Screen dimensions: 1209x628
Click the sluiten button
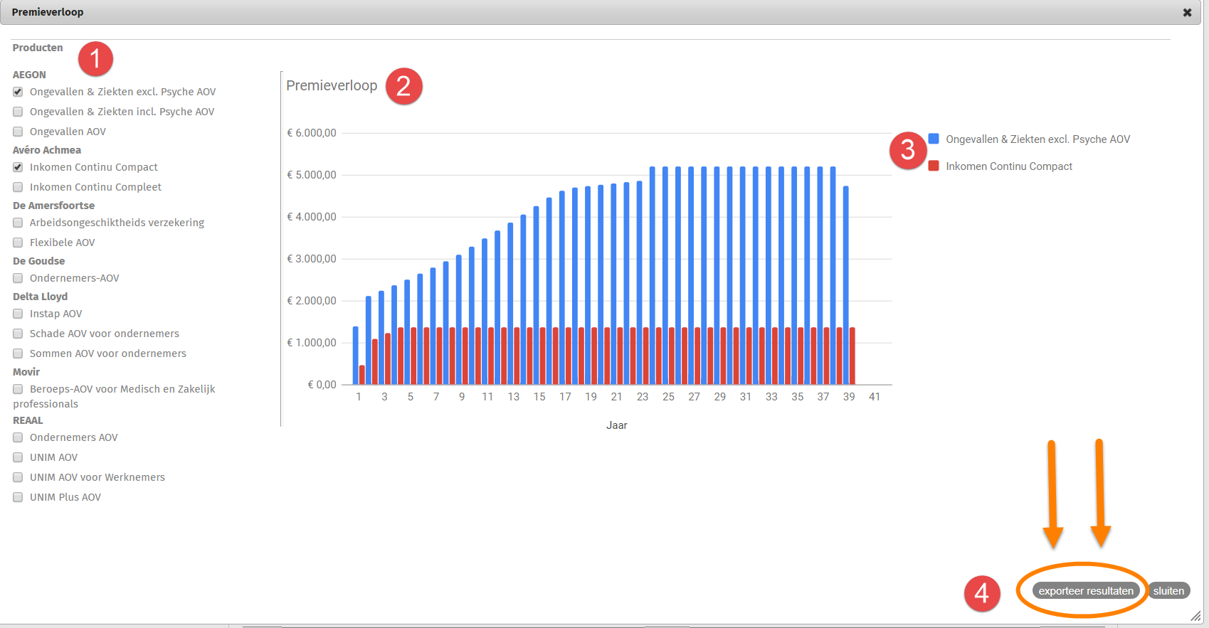pyautogui.click(x=1168, y=591)
